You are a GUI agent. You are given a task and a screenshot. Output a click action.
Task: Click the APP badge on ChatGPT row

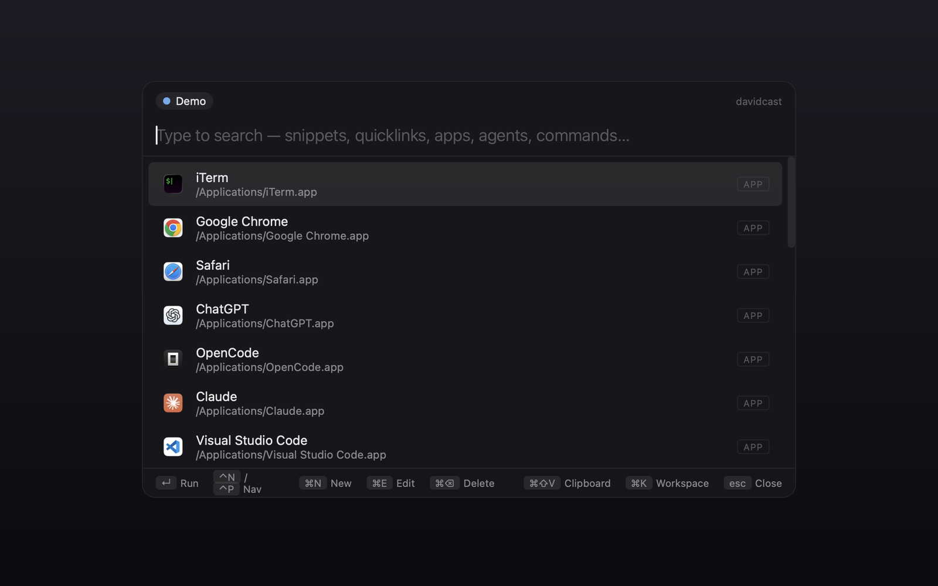(753, 315)
